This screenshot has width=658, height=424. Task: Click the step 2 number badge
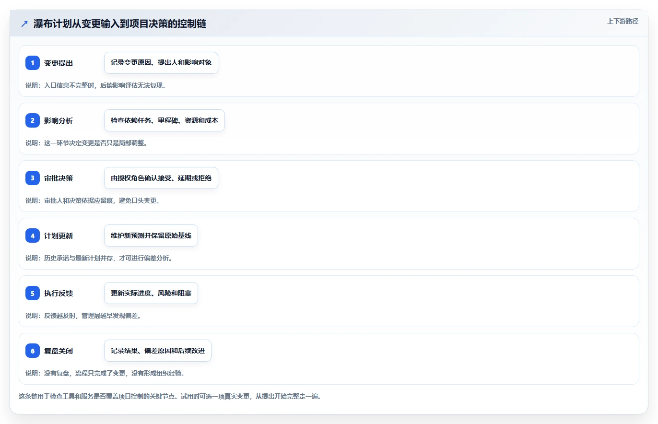tap(33, 120)
